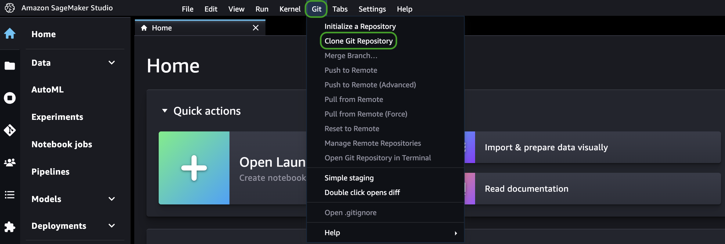
Task: Switch to the Home tab label
Action: tap(162, 28)
